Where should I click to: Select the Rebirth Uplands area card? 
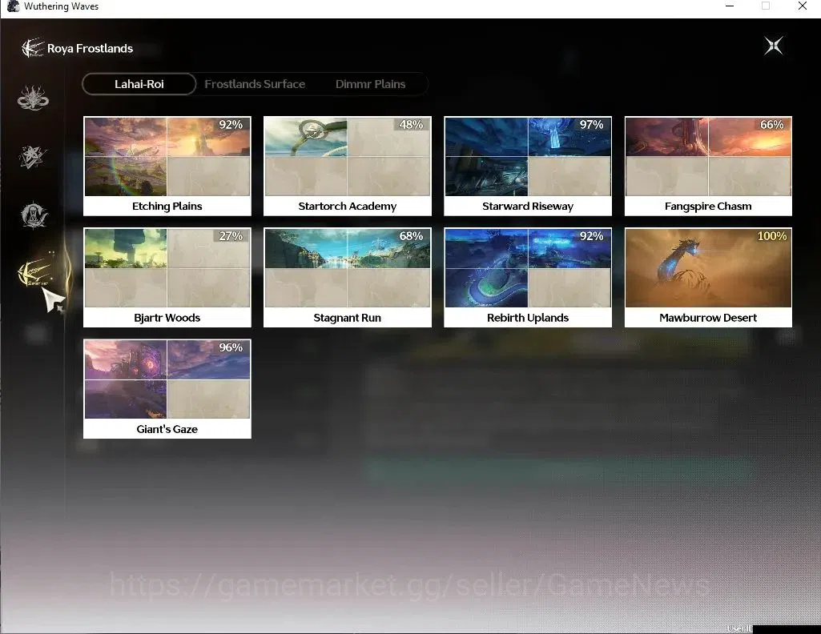pyautogui.click(x=528, y=277)
